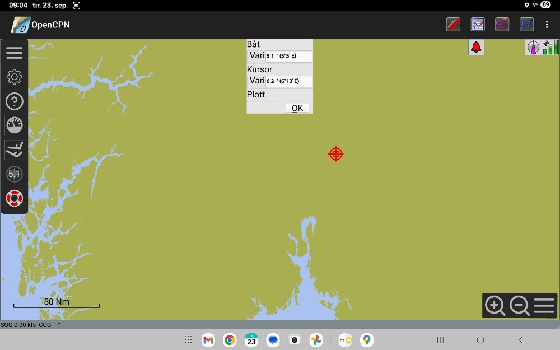
Task: Open the bottom-right chart menu icon
Action: pyautogui.click(x=544, y=306)
